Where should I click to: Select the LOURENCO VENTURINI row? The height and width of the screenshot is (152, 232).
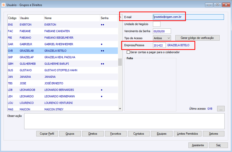[63, 103]
